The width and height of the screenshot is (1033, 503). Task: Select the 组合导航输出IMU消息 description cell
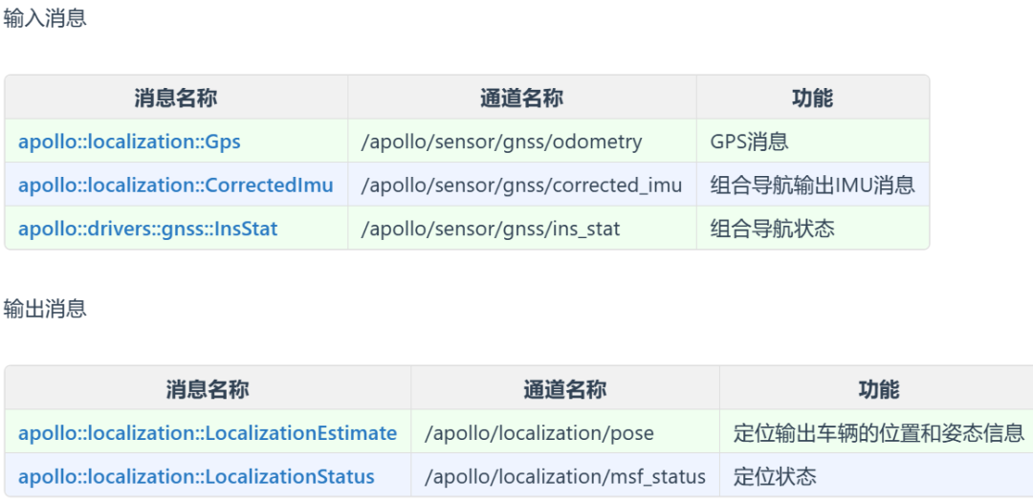812,185
